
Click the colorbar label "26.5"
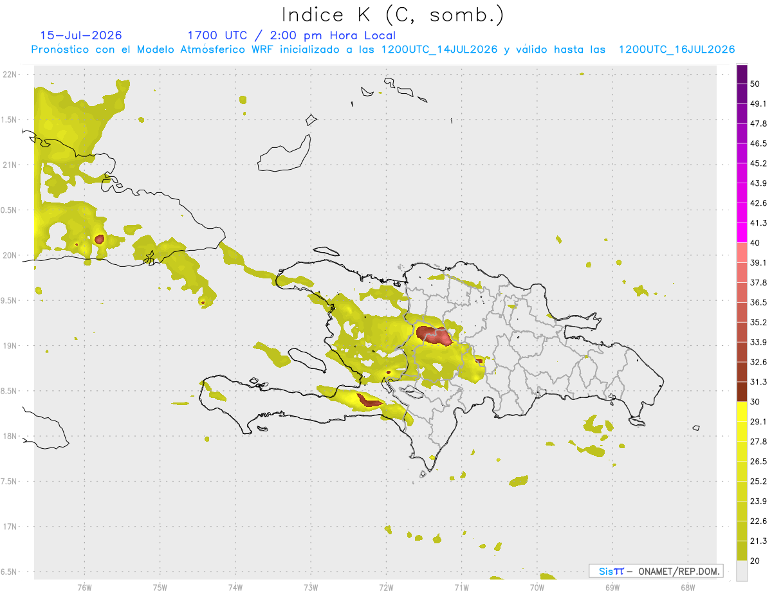[x=759, y=462]
